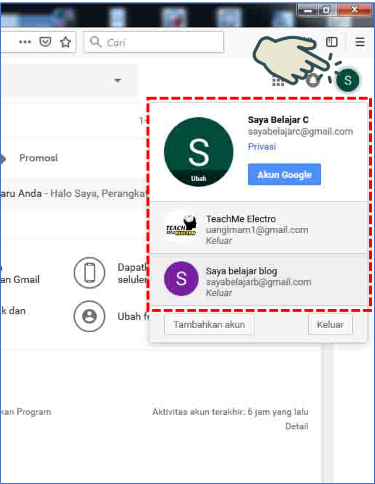Click the Akun Google button
This screenshot has height=484, width=375.
(284, 175)
